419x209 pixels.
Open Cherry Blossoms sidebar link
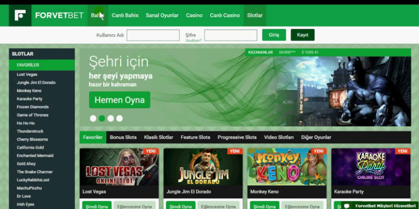(32, 140)
